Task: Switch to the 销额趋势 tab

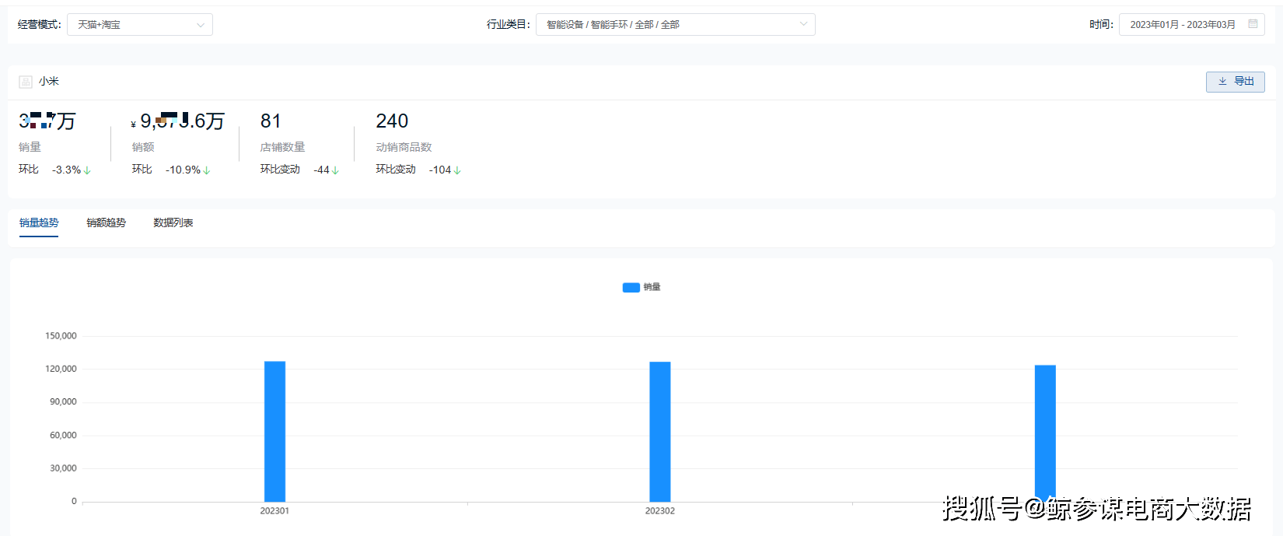Action: (x=106, y=222)
